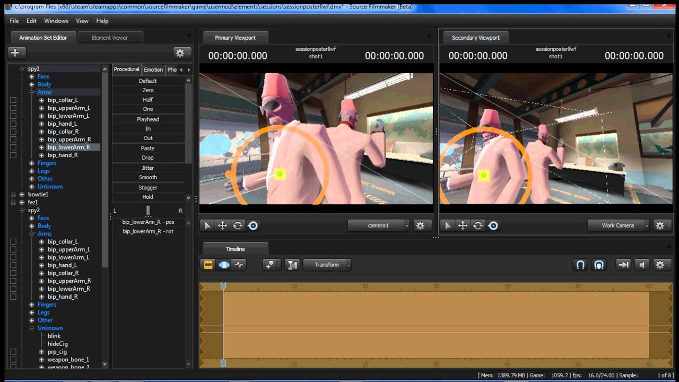Apply the Playhead procedural preset

click(x=148, y=119)
